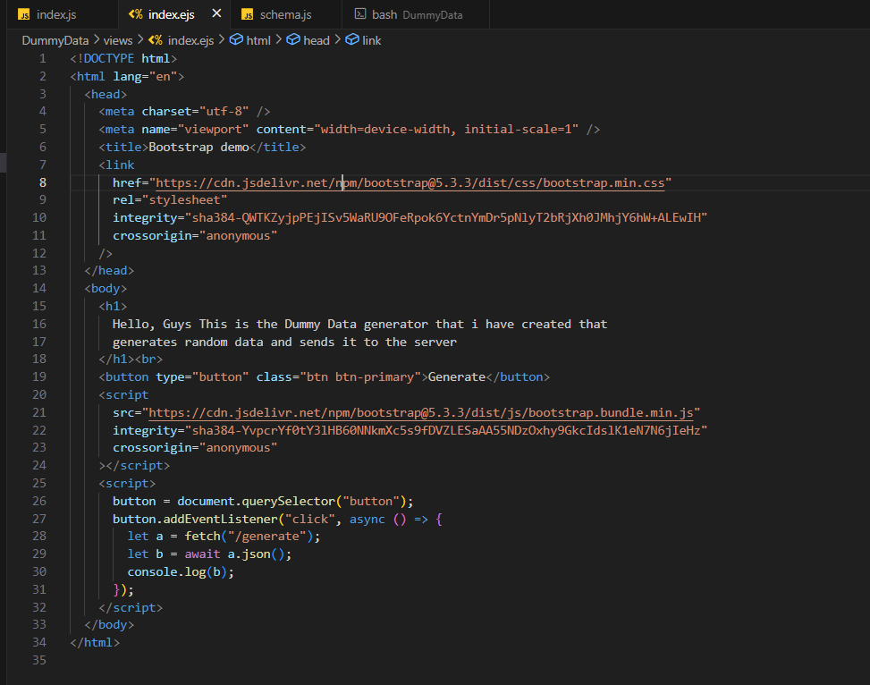
Task: Click the lang="en" attribute text
Action: click(145, 76)
